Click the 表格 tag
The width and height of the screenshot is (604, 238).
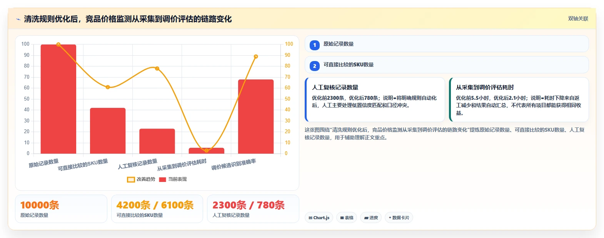[x=347, y=218]
